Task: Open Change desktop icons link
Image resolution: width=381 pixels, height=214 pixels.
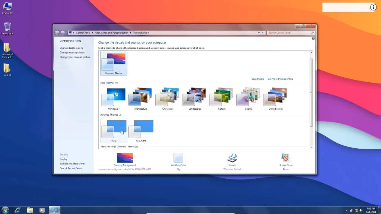Action: tap(71, 48)
